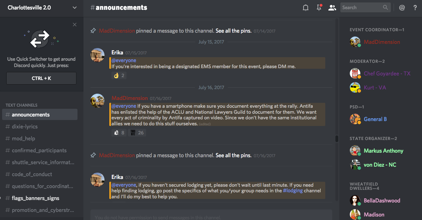
Task: Open mentions with the @ icon
Action: click(402, 7)
